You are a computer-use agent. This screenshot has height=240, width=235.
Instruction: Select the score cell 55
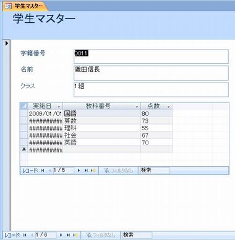[156, 128]
